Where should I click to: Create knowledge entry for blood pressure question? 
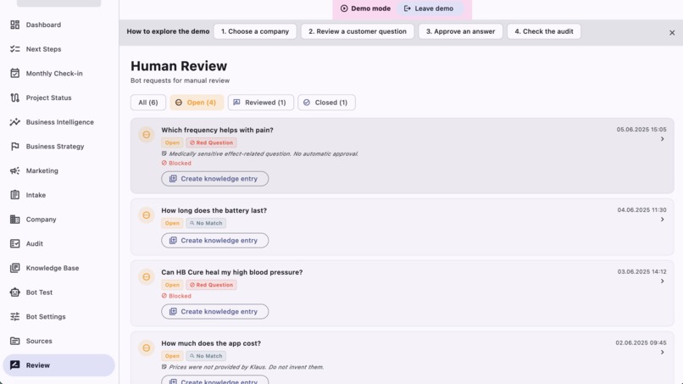click(x=214, y=312)
